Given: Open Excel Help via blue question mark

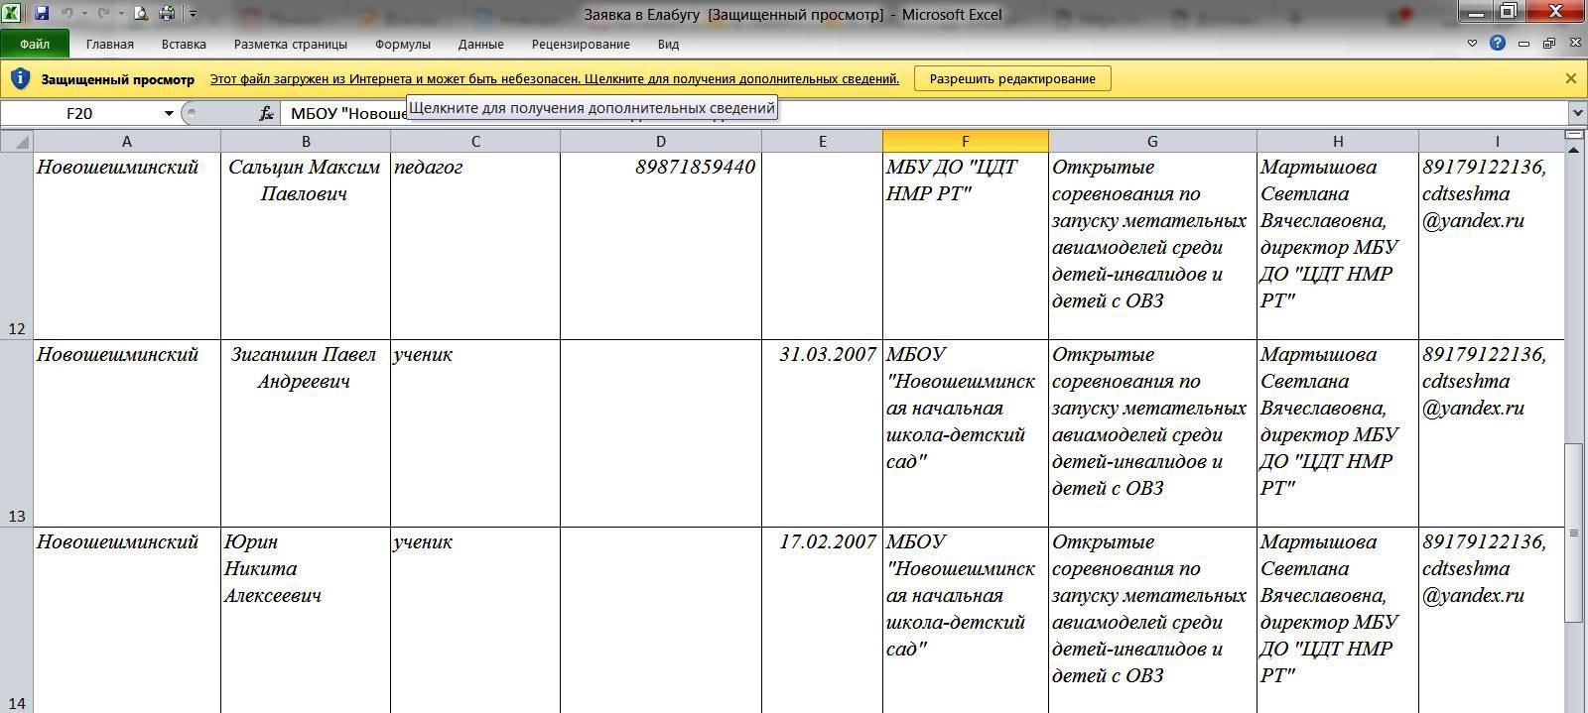Looking at the screenshot, I should 1498,44.
